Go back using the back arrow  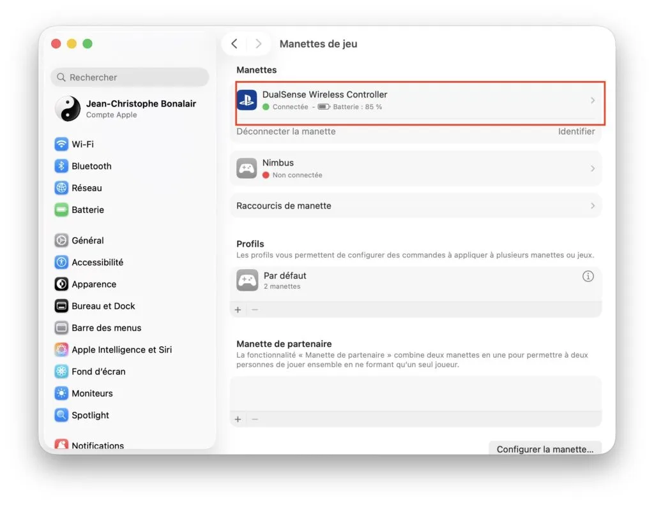click(234, 43)
